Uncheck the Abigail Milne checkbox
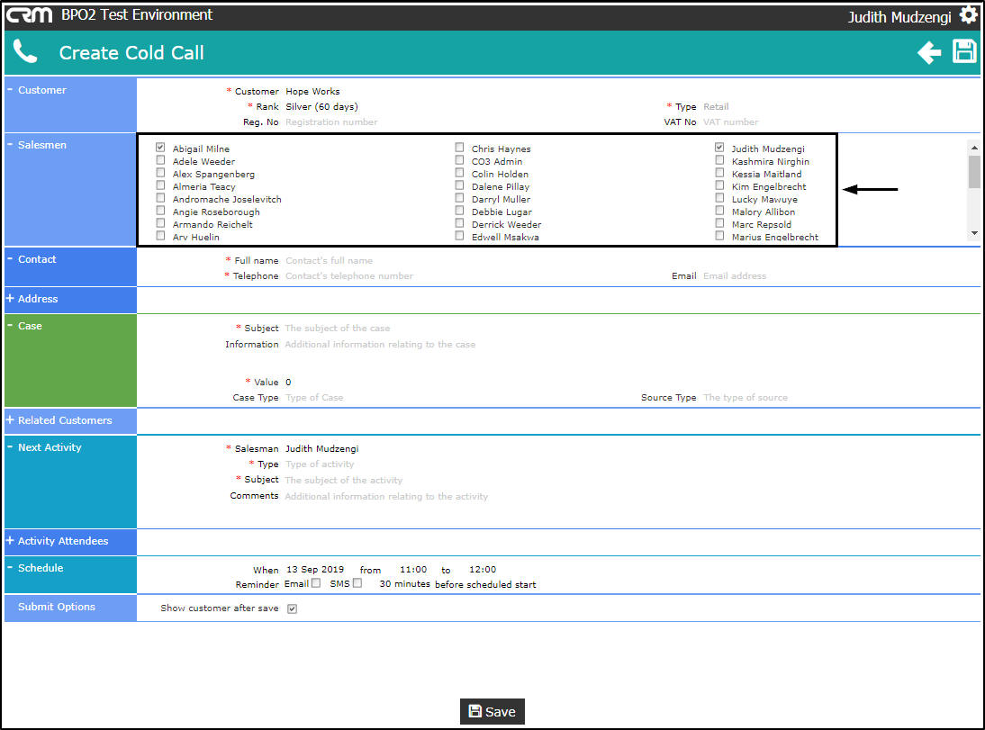Image resolution: width=985 pixels, height=730 pixels. tap(160, 148)
